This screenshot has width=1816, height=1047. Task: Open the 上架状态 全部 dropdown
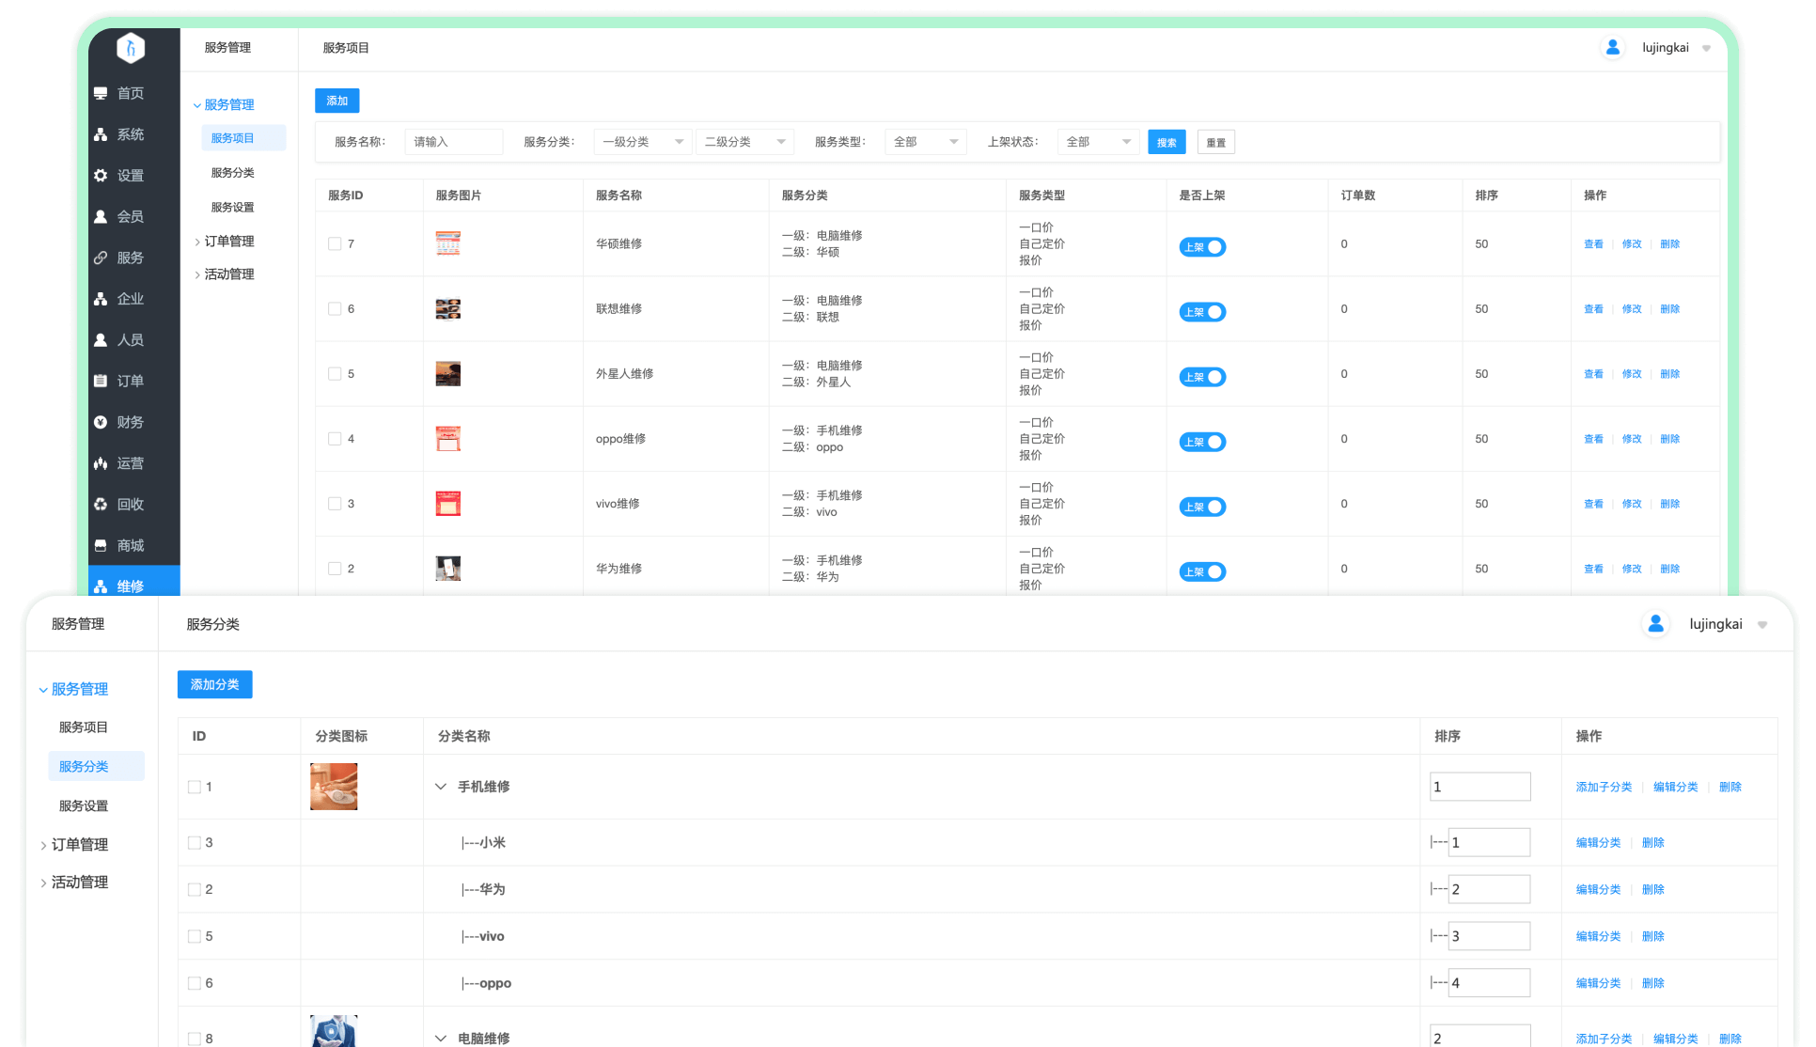[1098, 142]
